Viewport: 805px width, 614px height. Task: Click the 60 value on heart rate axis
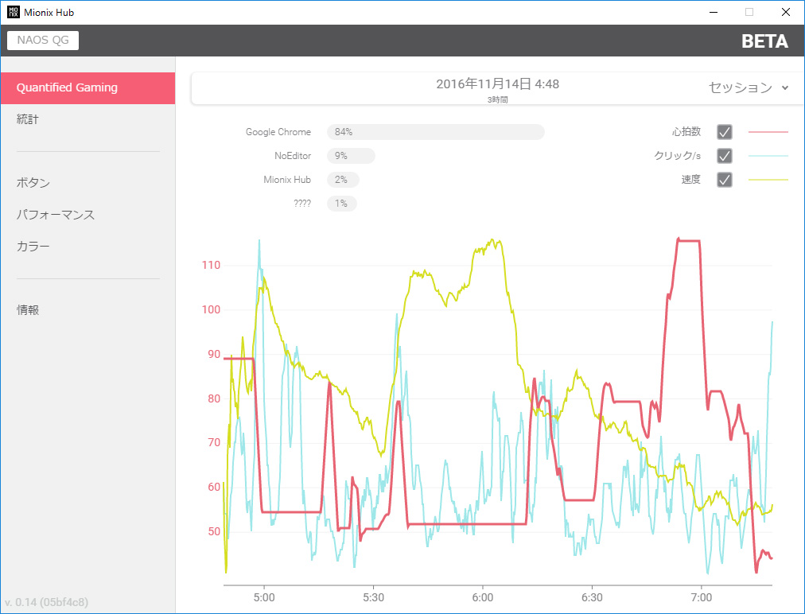point(214,487)
